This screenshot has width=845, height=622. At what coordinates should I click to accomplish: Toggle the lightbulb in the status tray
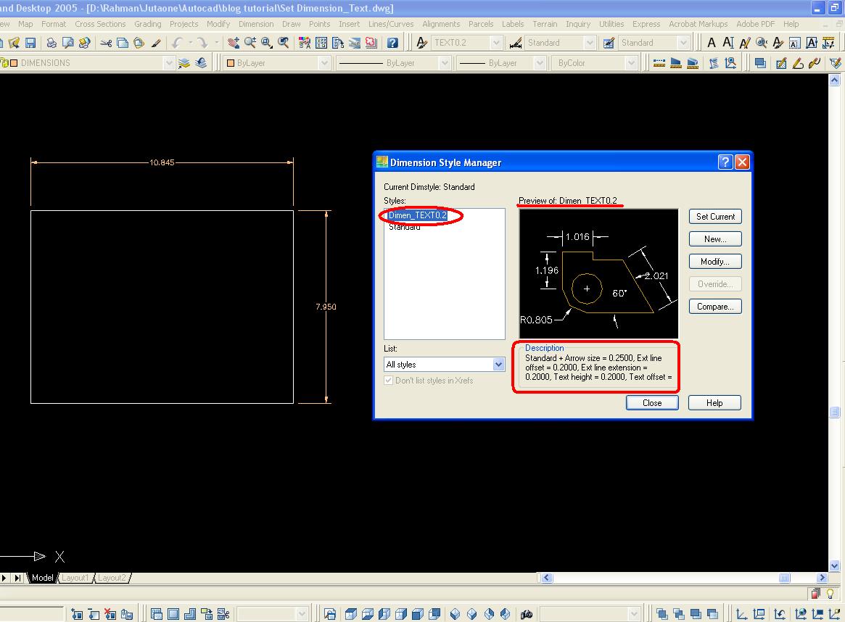830,593
